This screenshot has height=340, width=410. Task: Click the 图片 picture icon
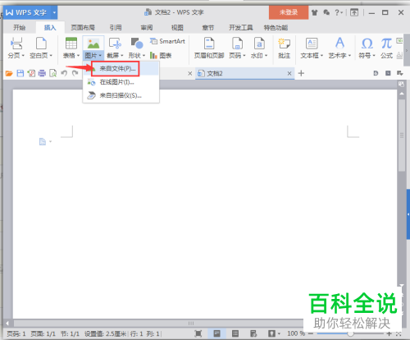pos(93,44)
